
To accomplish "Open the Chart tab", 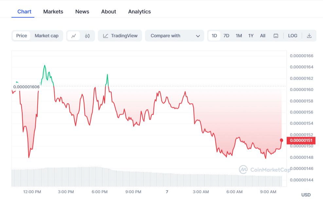I will coord(24,12).
